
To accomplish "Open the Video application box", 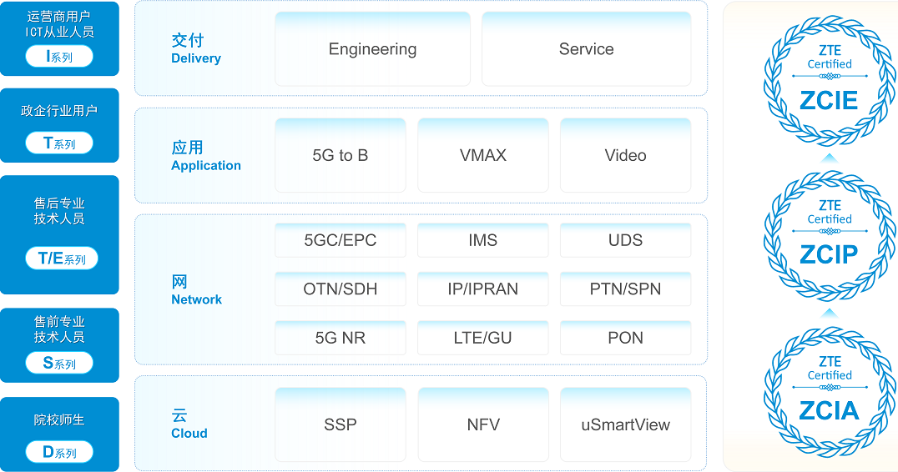I will 625,155.
